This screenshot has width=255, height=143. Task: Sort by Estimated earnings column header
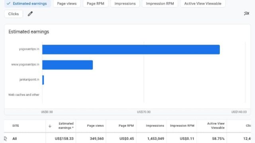(x=66, y=126)
